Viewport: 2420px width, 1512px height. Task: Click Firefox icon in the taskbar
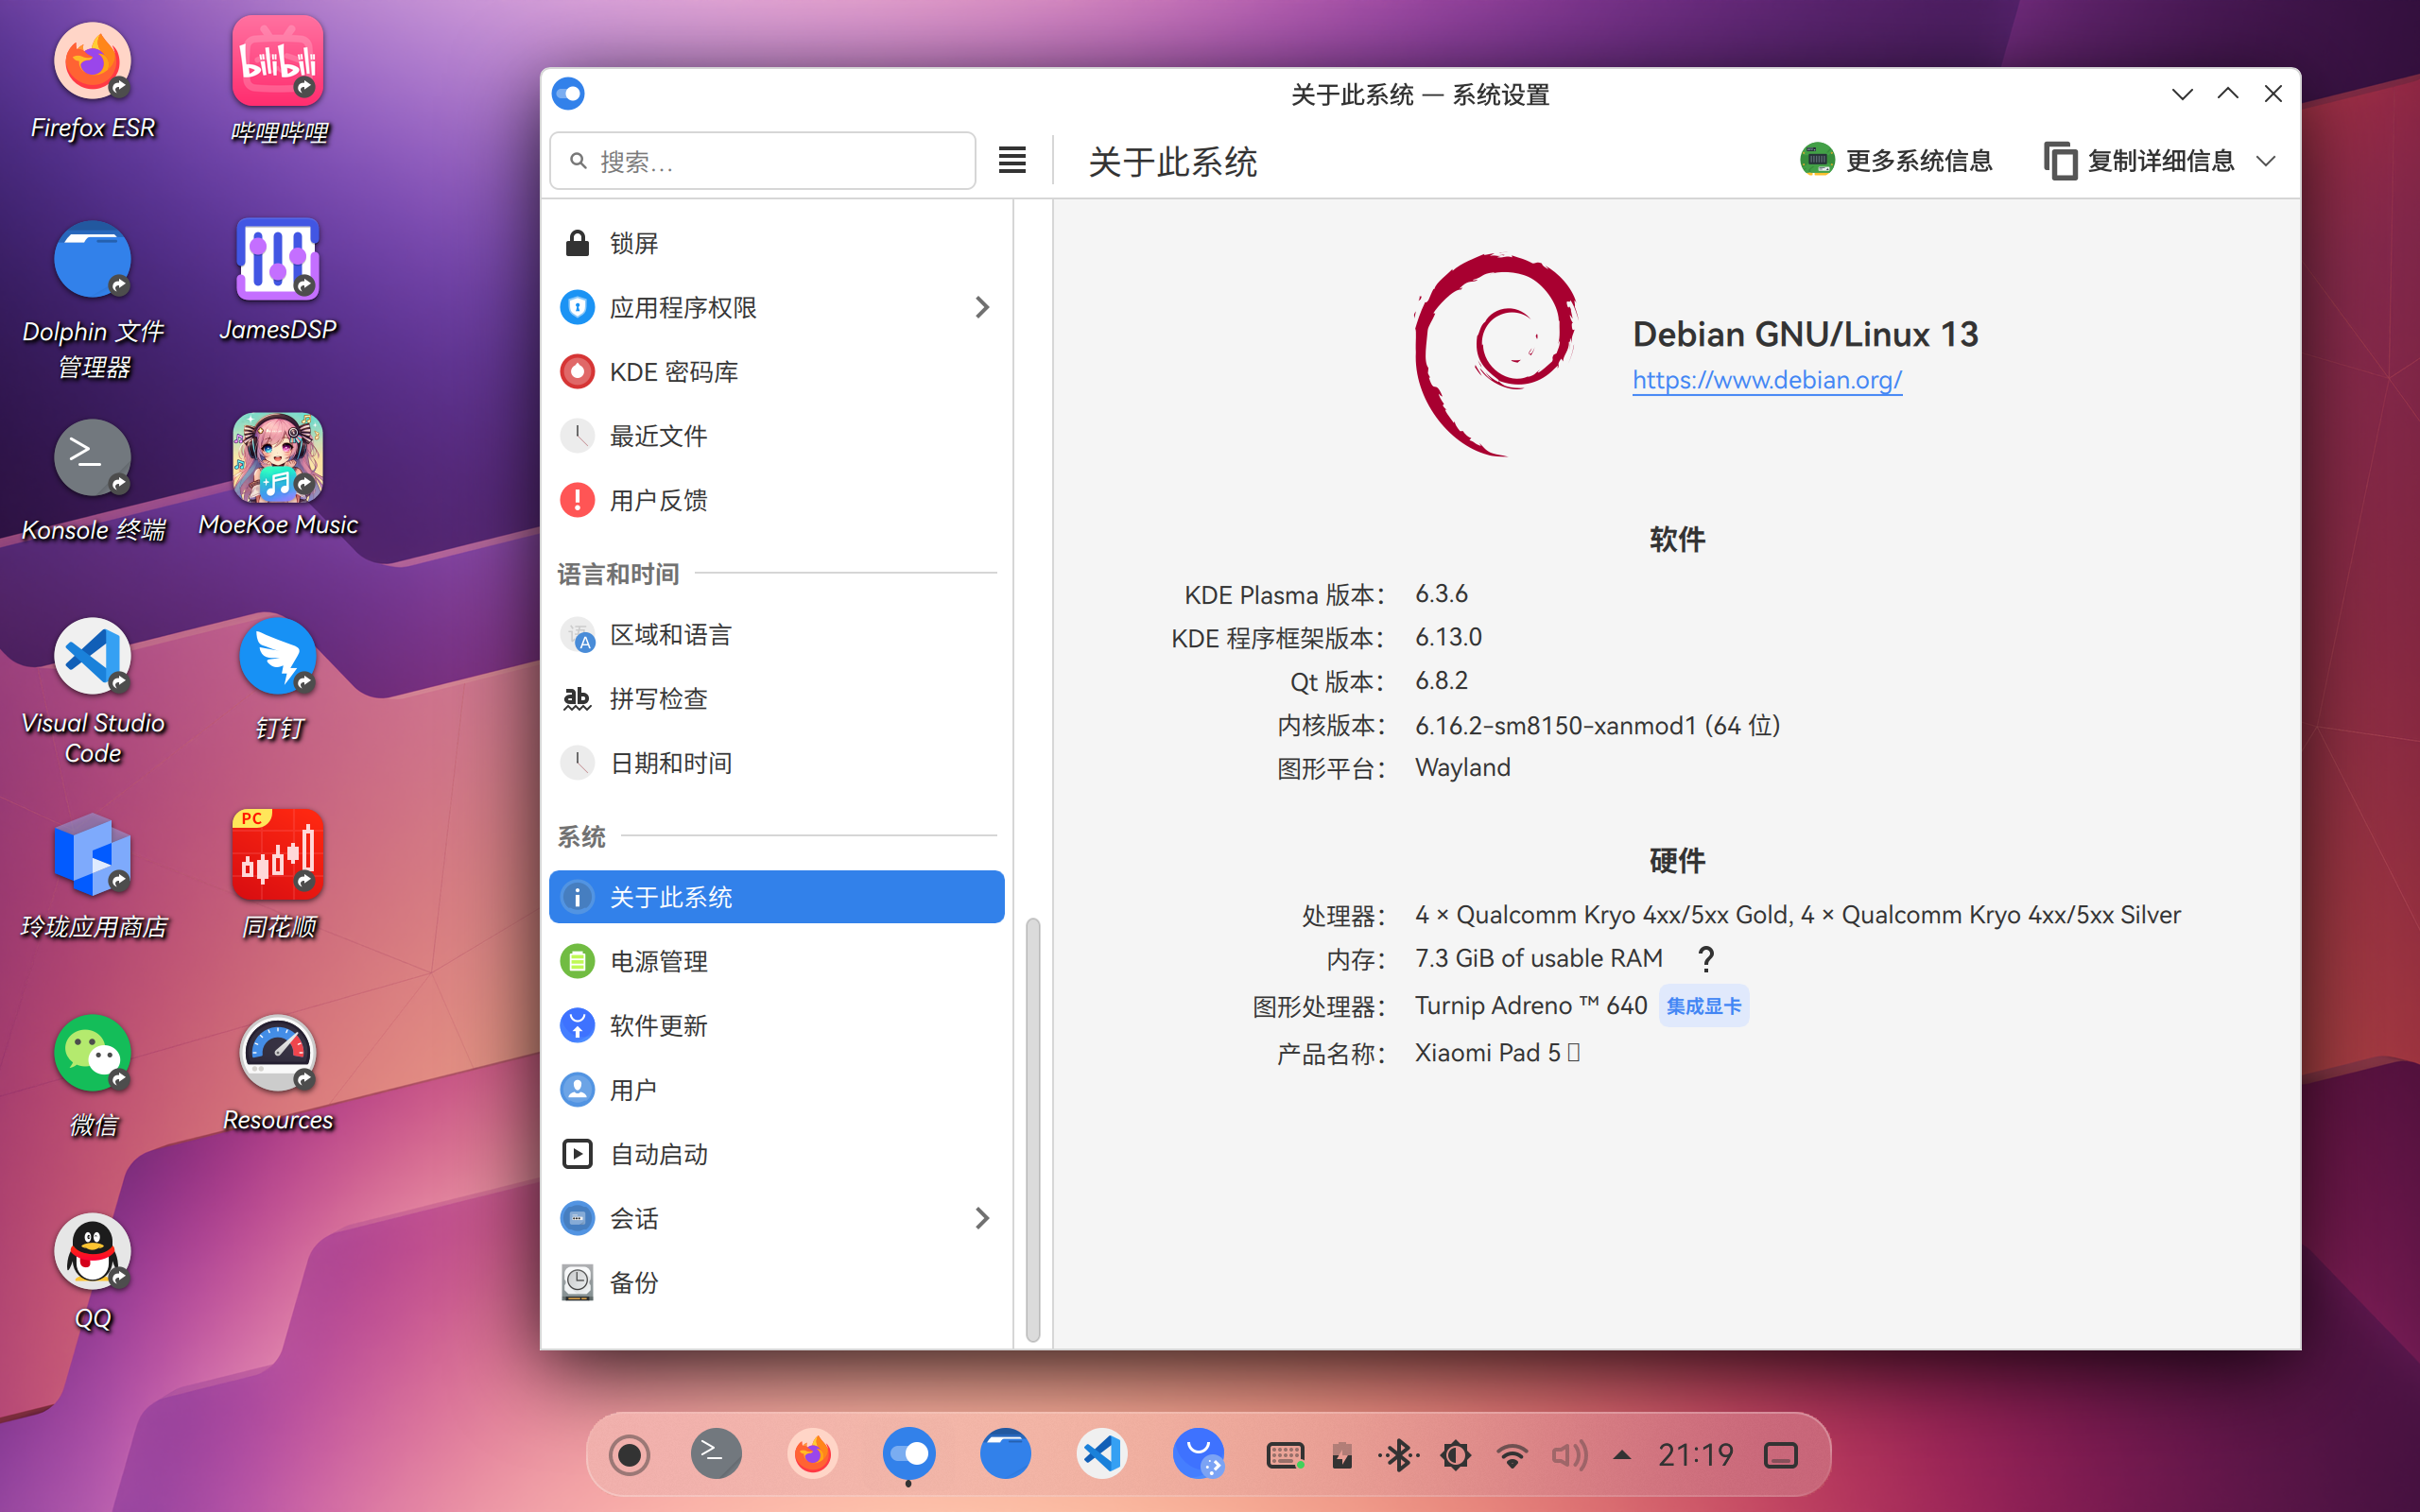pyautogui.click(x=811, y=1454)
